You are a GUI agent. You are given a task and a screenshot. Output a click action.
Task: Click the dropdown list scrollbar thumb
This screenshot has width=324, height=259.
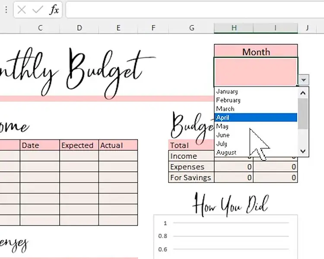303,114
